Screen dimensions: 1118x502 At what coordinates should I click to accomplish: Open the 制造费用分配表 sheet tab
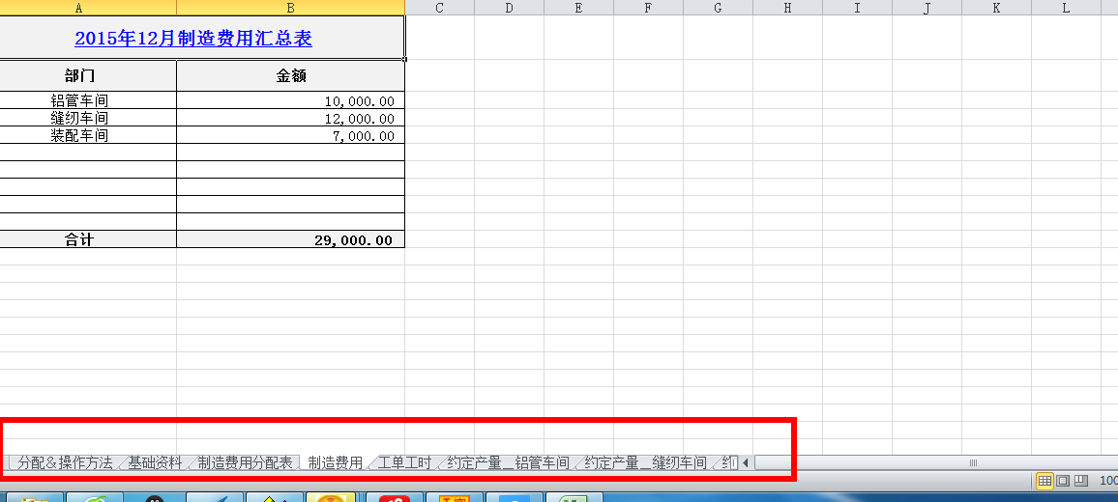245,463
